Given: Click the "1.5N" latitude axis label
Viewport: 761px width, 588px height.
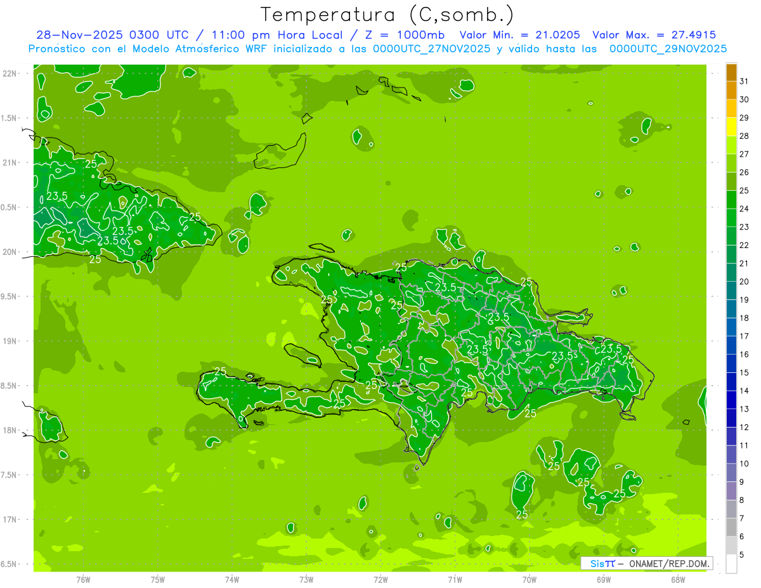Looking at the screenshot, I should [x=10, y=118].
